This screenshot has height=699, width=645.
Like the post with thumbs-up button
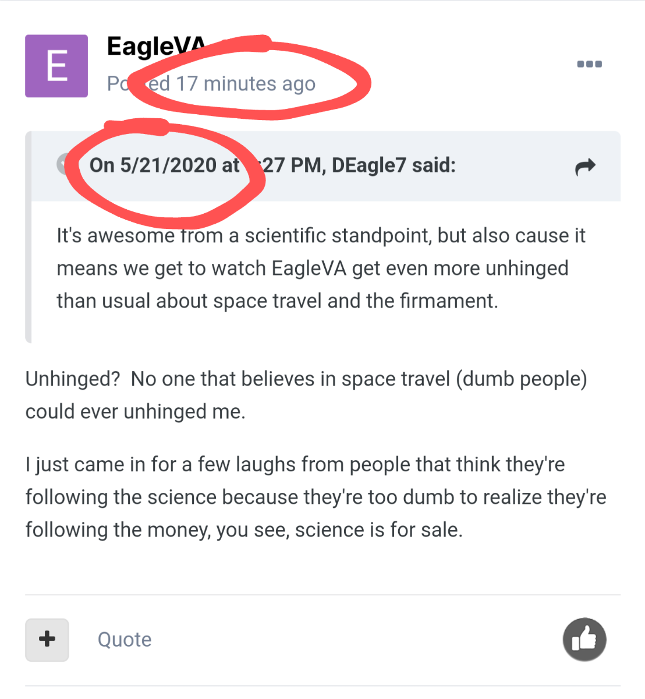coord(584,640)
